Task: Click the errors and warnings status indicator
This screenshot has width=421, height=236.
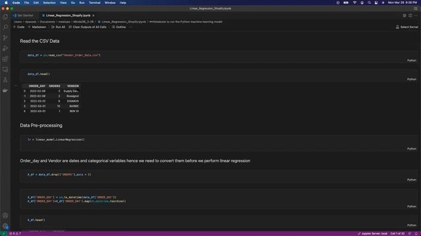Action: tap(15, 233)
